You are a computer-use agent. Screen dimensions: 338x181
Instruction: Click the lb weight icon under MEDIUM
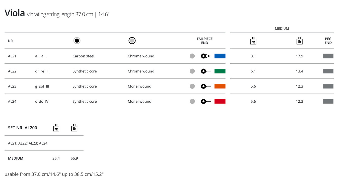pyautogui.click(x=299, y=41)
